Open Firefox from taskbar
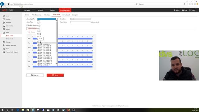This screenshot has height=112, width=199. pyautogui.click(x=68, y=110)
